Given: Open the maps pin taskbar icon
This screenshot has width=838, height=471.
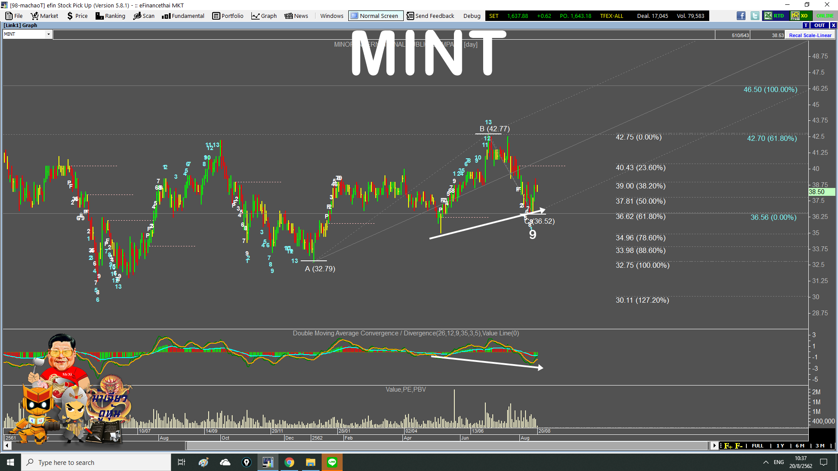Looking at the screenshot, I should coord(247,462).
